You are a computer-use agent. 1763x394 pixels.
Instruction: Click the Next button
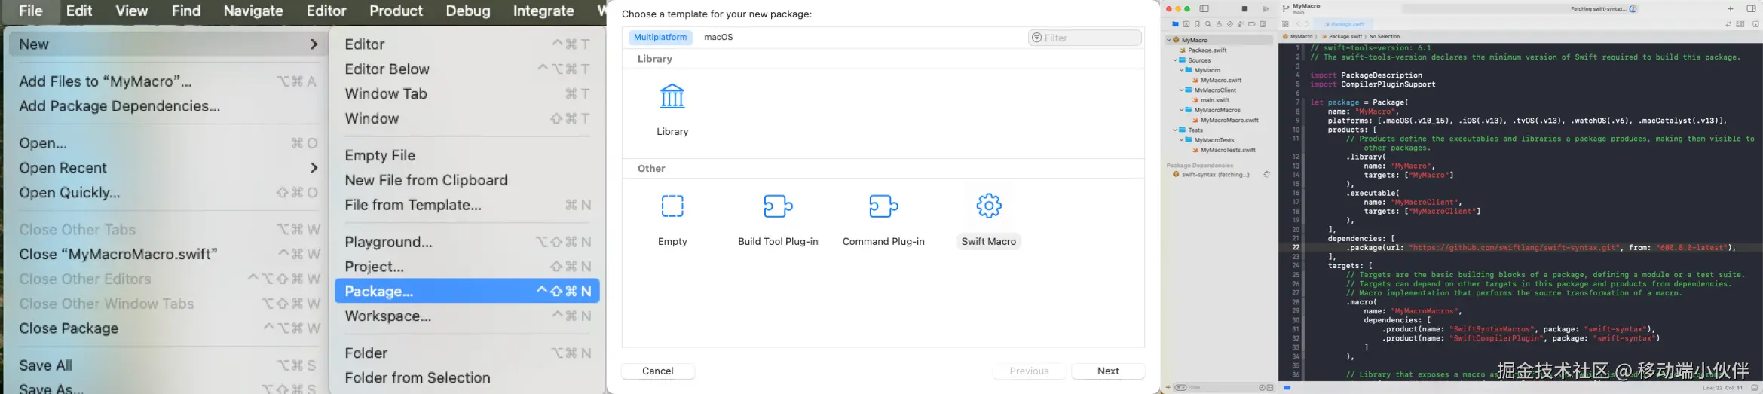coord(1107,371)
